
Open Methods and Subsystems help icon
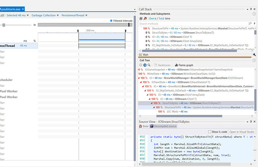tap(255, 13)
